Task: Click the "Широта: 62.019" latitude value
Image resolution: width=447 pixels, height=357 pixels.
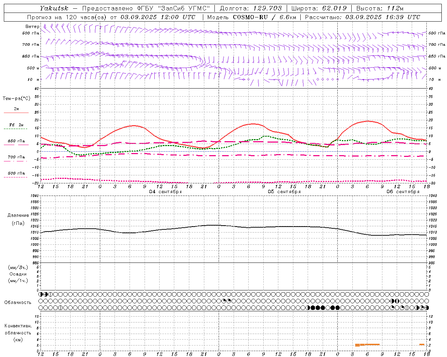Action: (x=319, y=8)
